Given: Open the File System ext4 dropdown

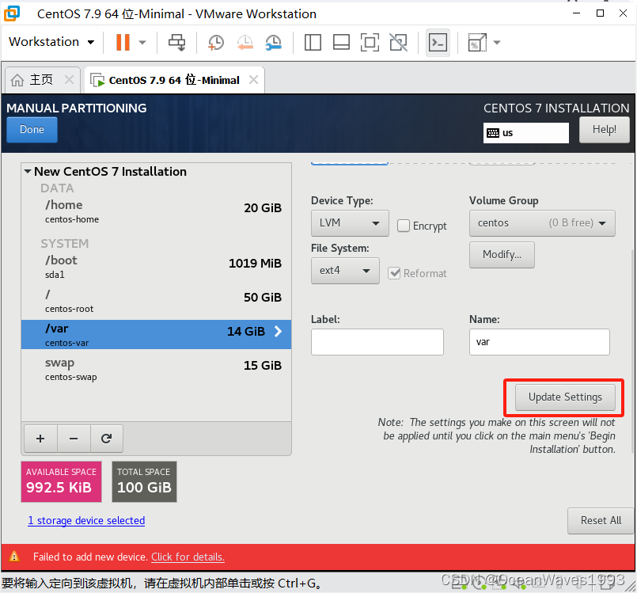Looking at the screenshot, I should (x=345, y=271).
